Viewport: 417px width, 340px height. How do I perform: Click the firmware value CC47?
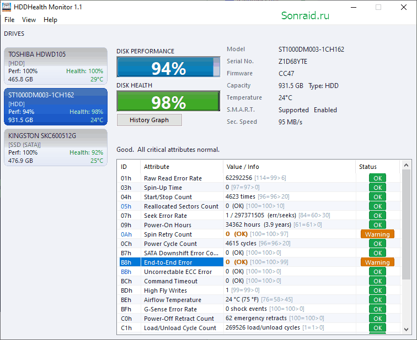point(286,74)
